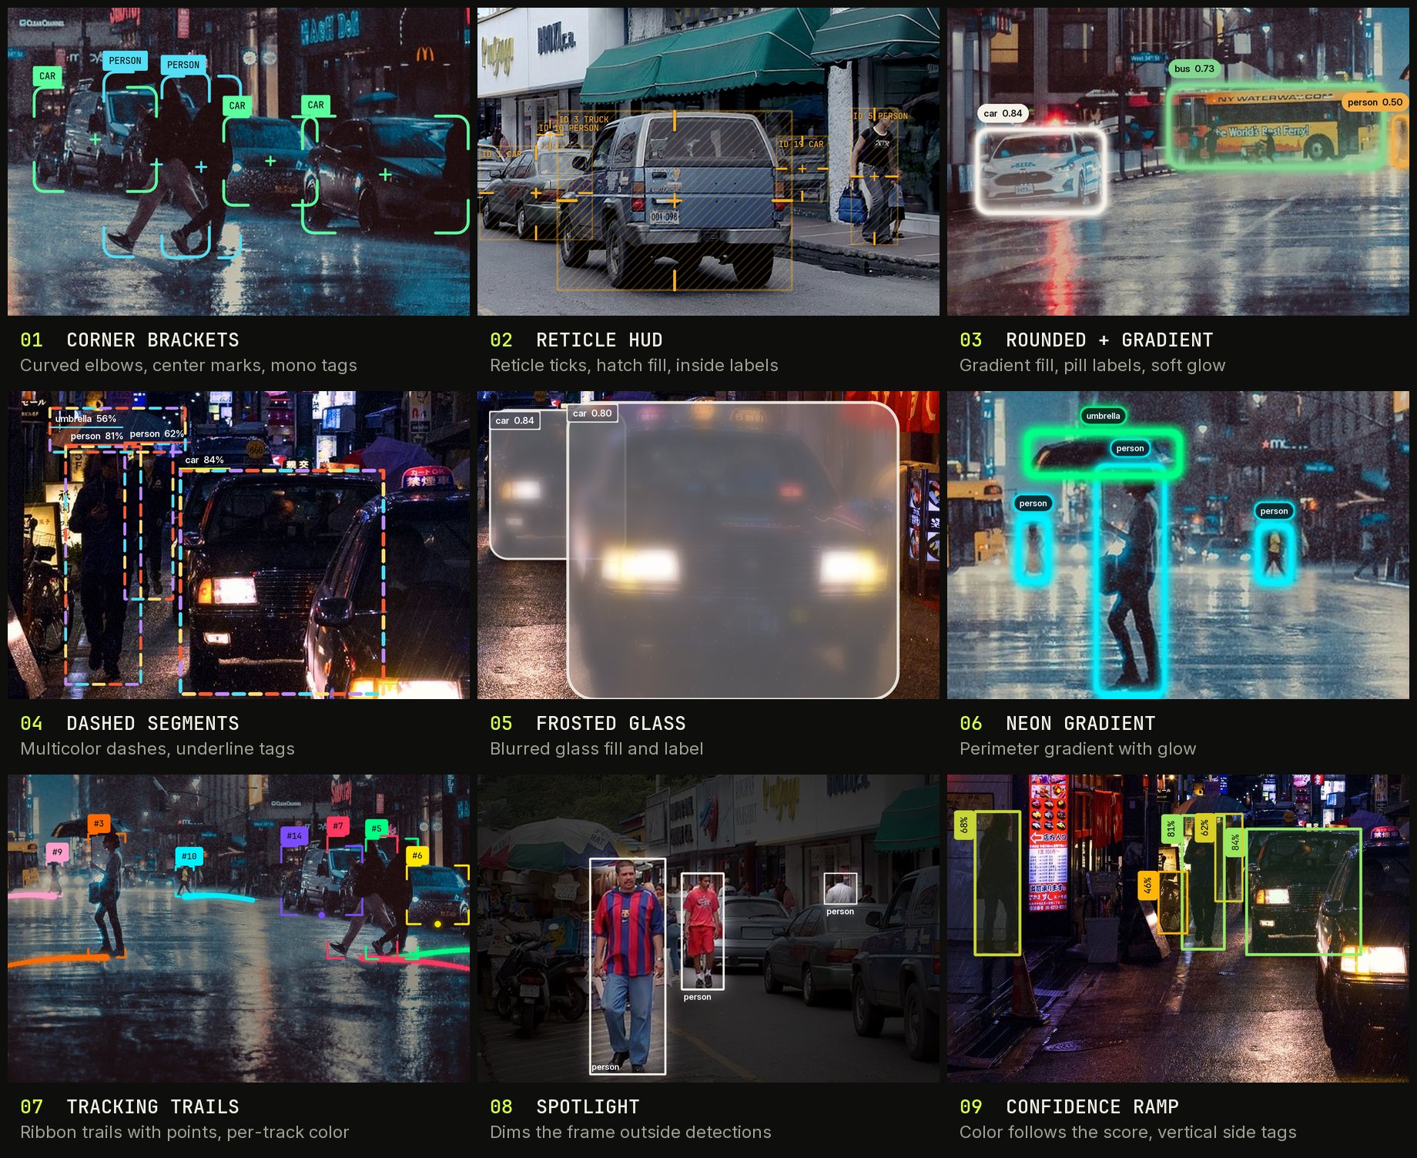Select 'Dims the frame outside detections' description
1417x1158 pixels.
click(x=630, y=1132)
